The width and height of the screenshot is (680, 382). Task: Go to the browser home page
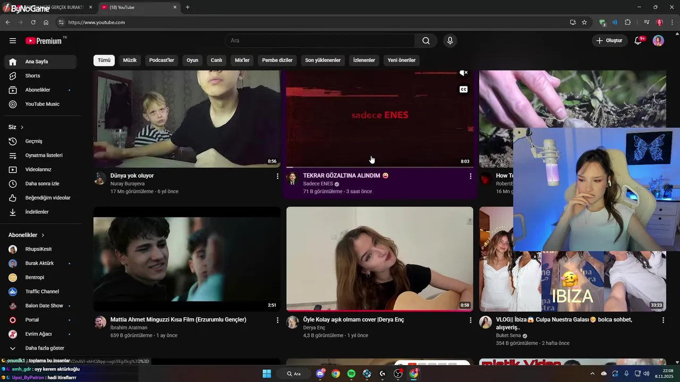(46, 22)
